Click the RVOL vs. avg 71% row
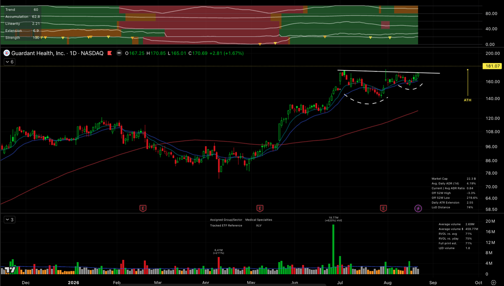 [456, 234]
